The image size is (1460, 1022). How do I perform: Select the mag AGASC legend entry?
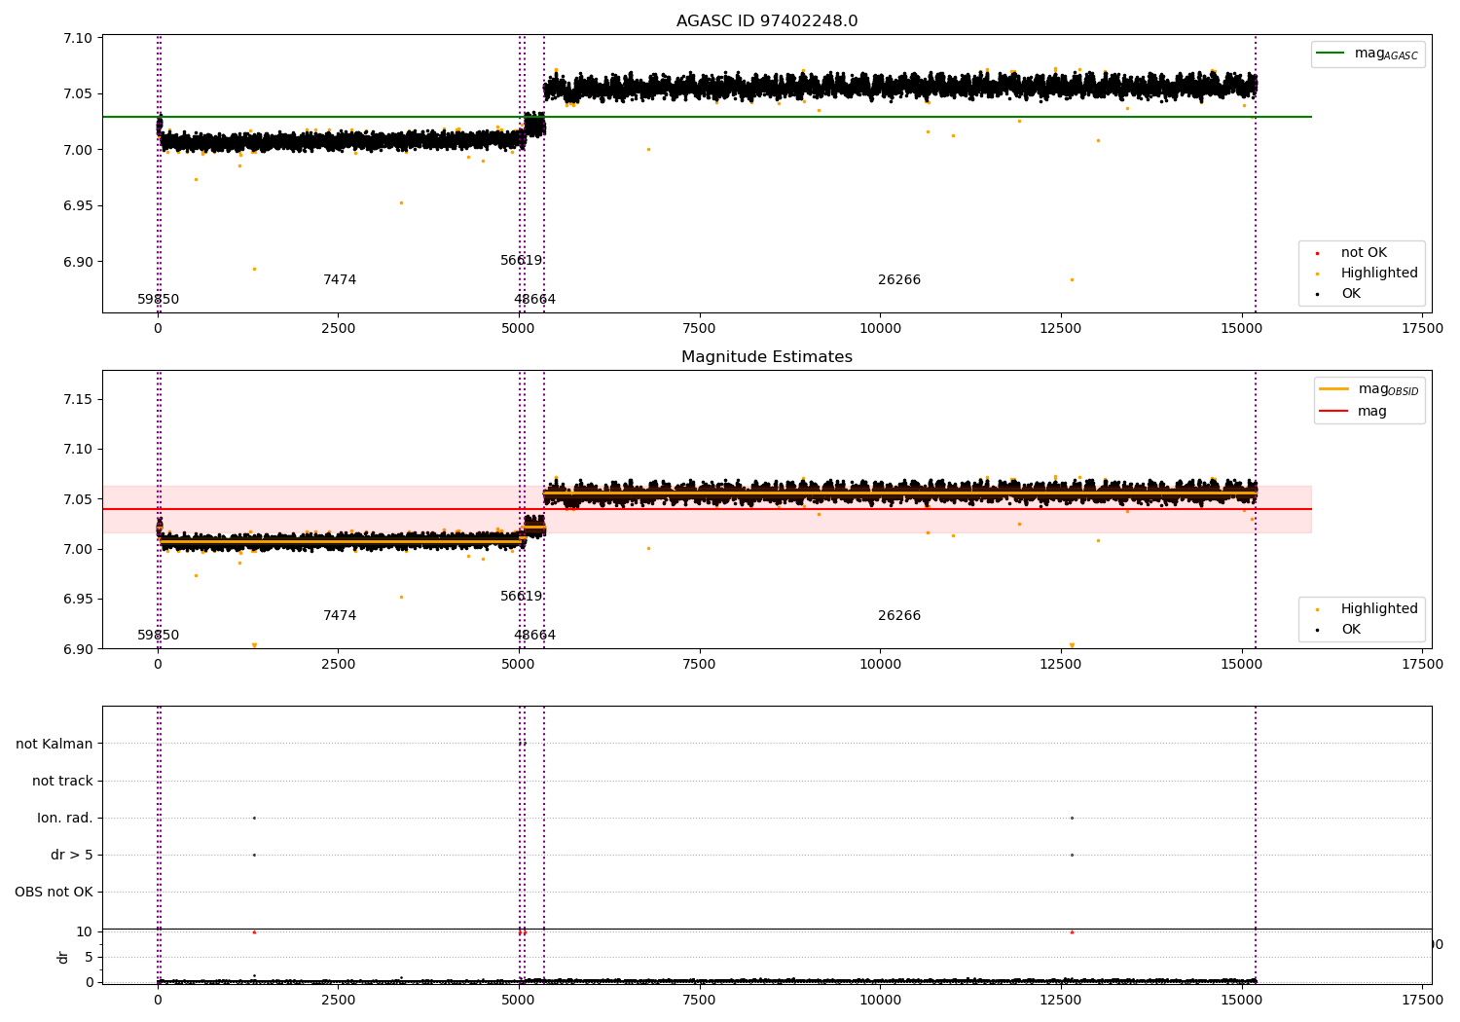[x=1368, y=55]
